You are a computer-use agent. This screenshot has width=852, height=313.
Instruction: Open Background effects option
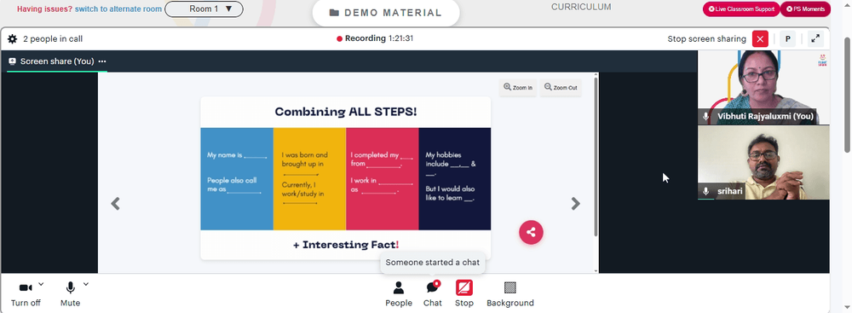click(510, 294)
